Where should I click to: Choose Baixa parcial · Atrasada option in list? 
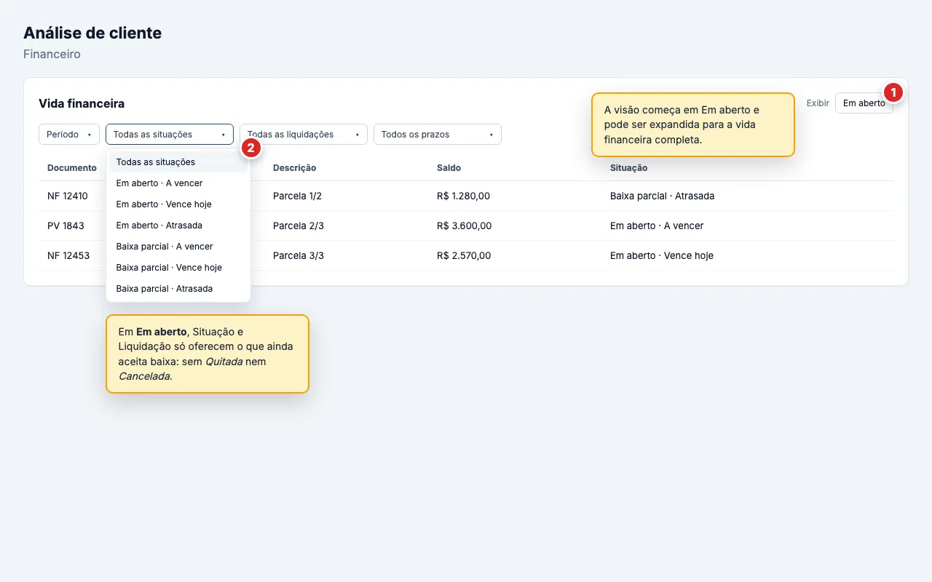(178, 289)
